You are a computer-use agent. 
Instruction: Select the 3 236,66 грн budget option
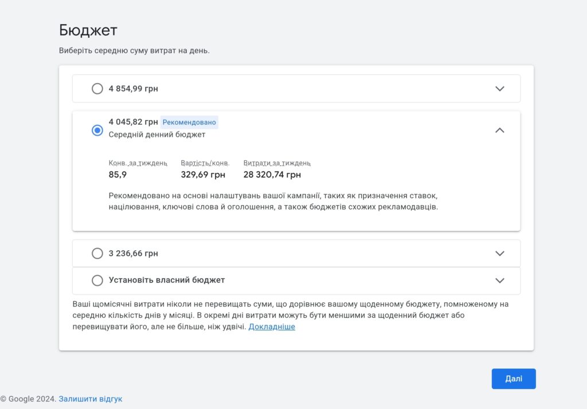97,253
